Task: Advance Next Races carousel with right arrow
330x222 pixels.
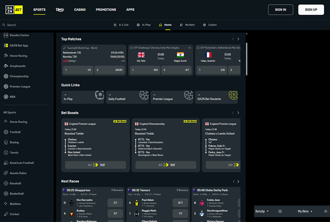Action: point(238,181)
